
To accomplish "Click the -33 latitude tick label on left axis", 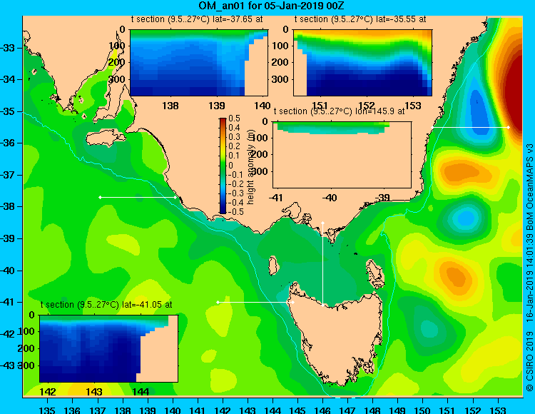I will coord(8,48).
